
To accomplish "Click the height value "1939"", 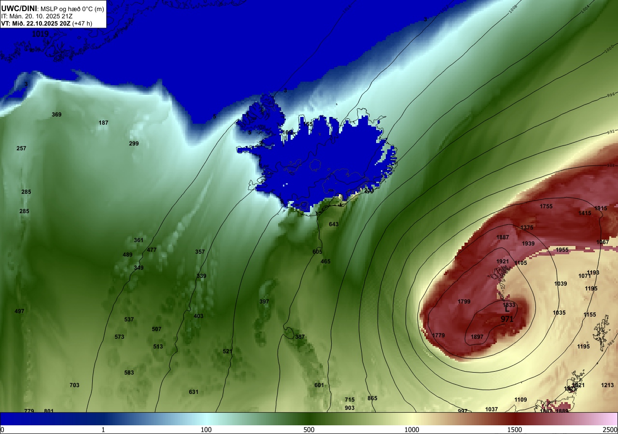I will (x=528, y=244).
